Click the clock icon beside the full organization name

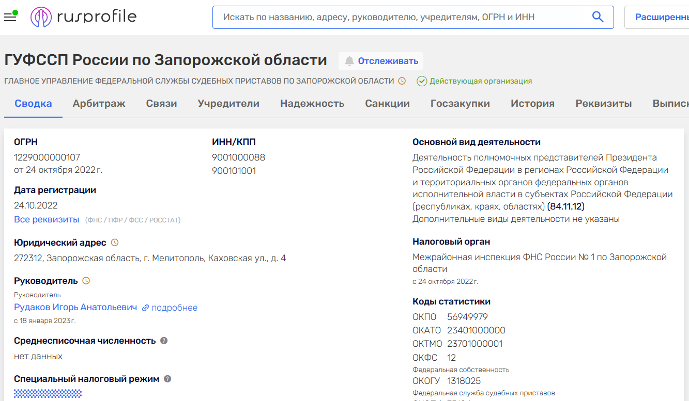coord(402,81)
